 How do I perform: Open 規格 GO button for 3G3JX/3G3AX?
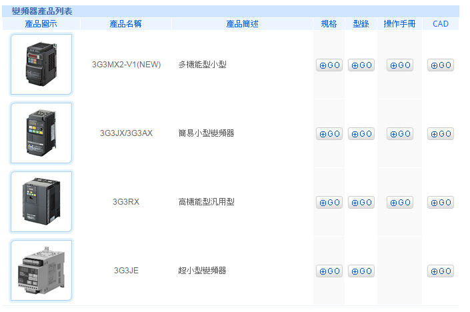tap(329, 134)
